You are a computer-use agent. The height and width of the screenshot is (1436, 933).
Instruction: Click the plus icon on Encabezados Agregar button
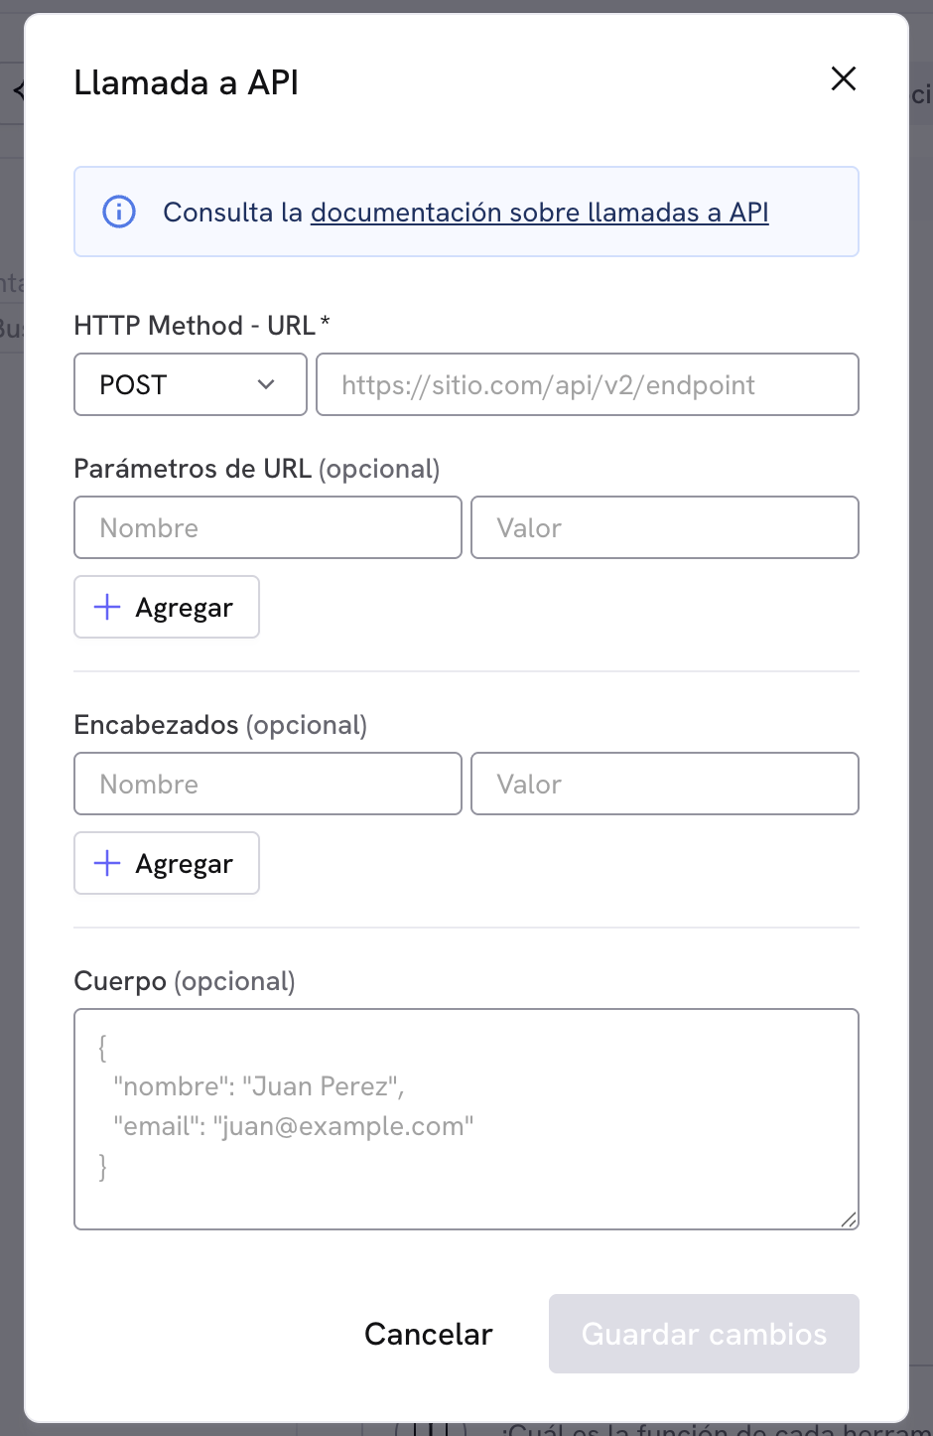click(105, 863)
